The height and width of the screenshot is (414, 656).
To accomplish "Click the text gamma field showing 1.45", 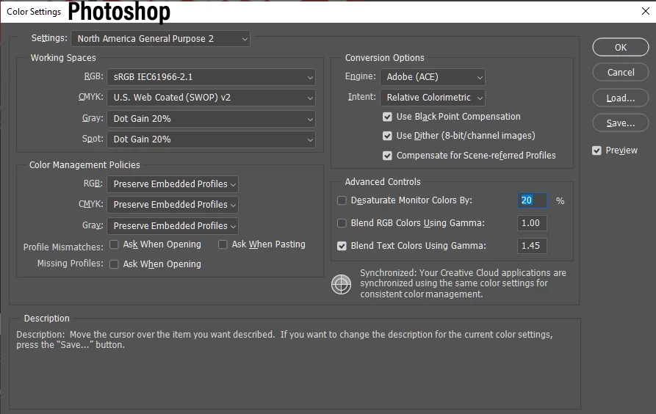I will click(x=532, y=245).
